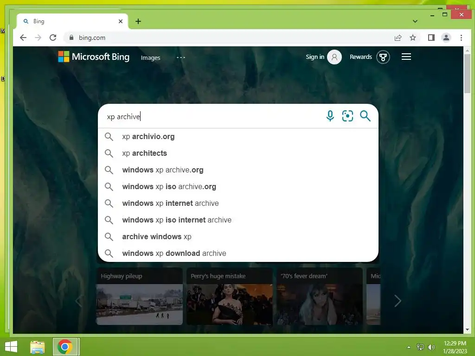Click scrollbar up arrow
Screen dimensions: 475x356
(x=467, y=51)
